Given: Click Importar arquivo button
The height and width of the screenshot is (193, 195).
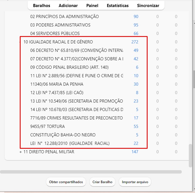Looking at the screenshot, I should 135,182.
